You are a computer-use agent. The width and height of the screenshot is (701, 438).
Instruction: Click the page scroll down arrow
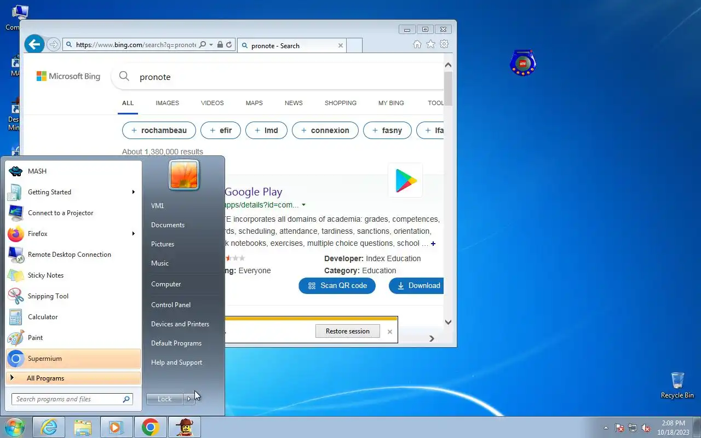(x=448, y=322)
